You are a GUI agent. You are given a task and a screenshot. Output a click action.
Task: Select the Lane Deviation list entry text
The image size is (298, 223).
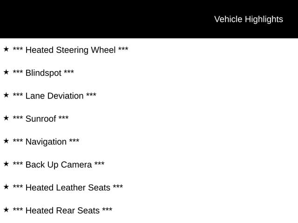[x=54, y=96]
